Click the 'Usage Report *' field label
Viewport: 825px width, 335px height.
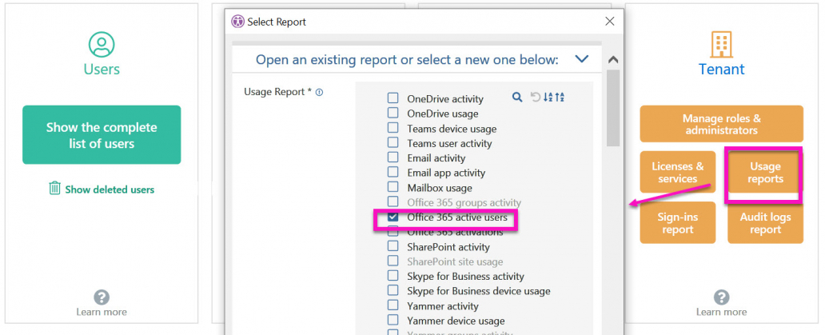tap(278, 92)
